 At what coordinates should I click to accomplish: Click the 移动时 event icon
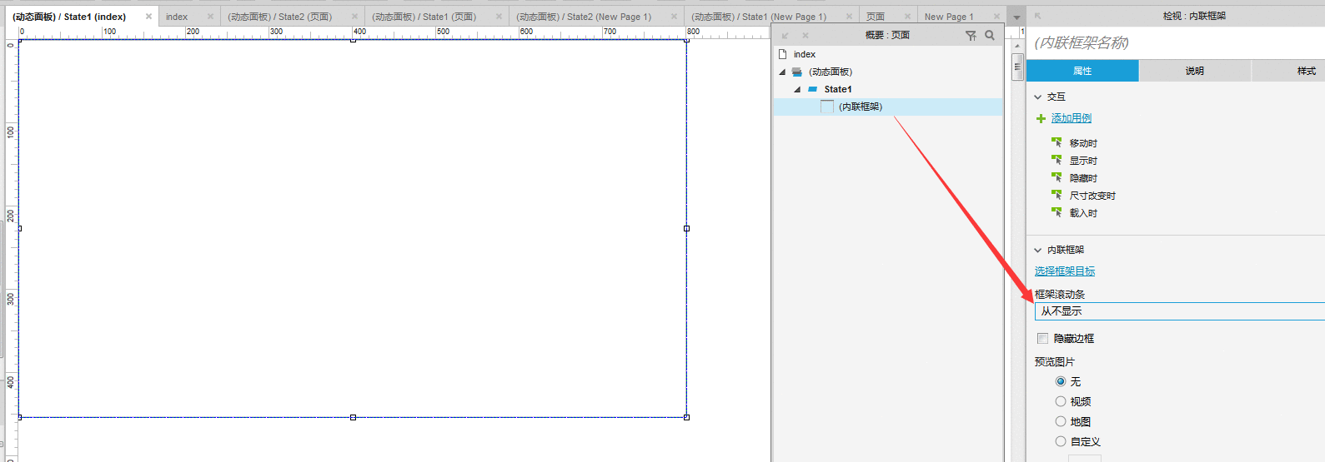coord(1056,142)
